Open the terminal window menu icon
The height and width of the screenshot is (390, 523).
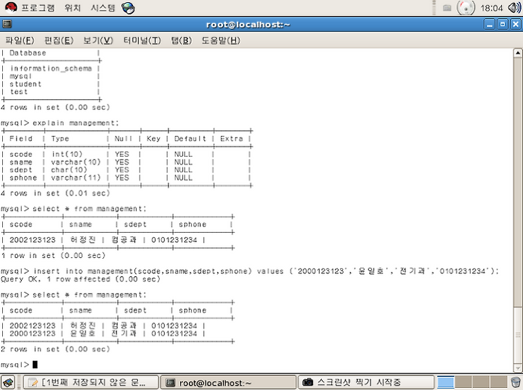coord(7,24)
